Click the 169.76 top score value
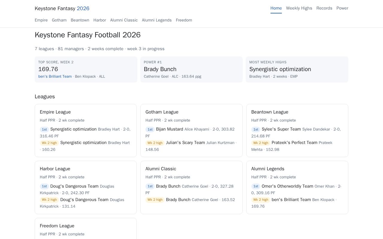383x239 pixels. pos(48,69)
